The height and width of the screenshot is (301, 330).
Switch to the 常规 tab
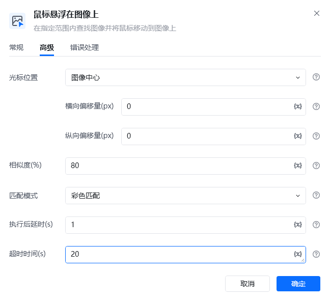[16, 47]
